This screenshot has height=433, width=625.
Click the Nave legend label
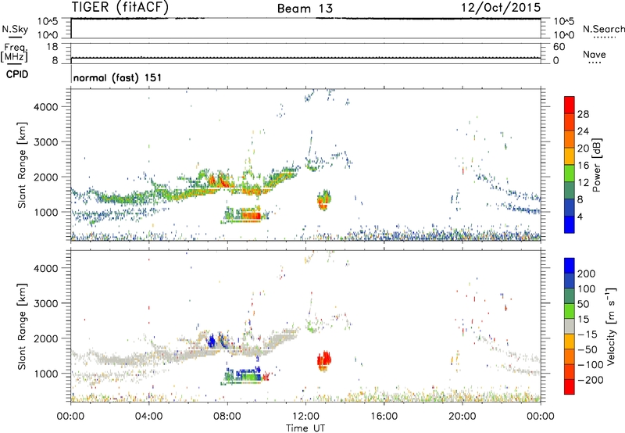point(594,54)
